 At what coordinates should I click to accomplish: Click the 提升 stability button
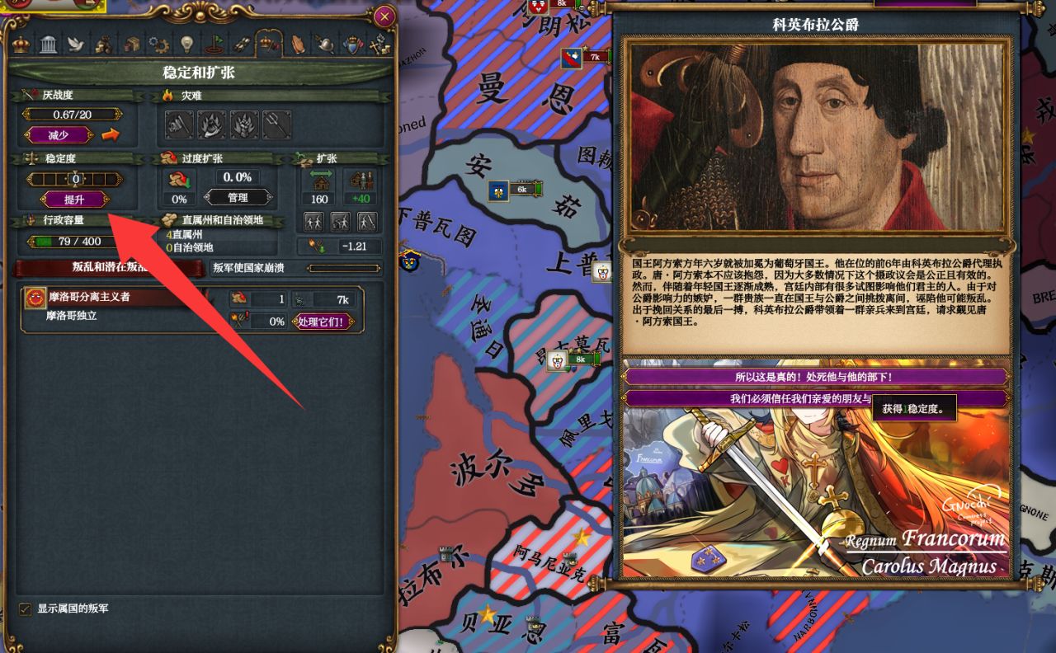click(74, 200)
